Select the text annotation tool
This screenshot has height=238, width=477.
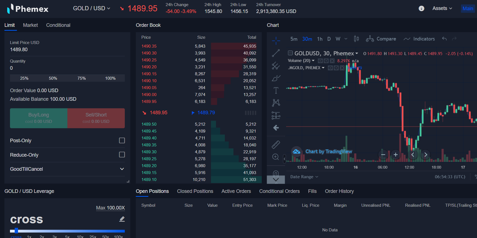click(x=276, y=90)
